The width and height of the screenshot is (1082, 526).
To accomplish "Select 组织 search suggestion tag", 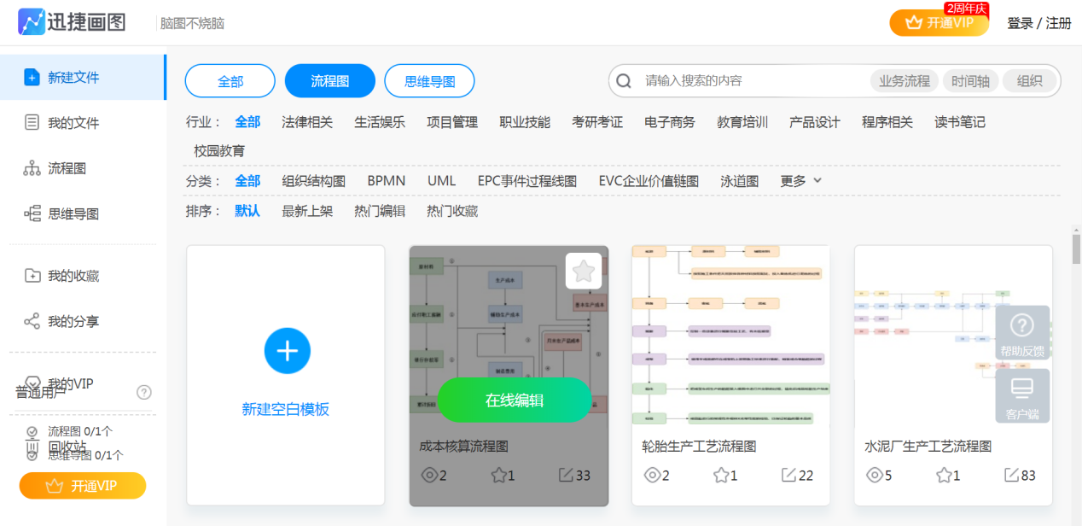I will (1030, 81).
